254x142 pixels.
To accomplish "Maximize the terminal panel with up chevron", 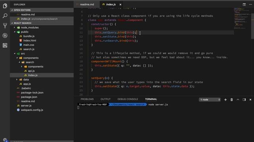I will [x=238, y=100].
